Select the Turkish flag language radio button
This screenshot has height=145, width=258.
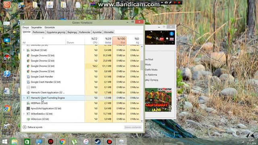click(157, 39)
